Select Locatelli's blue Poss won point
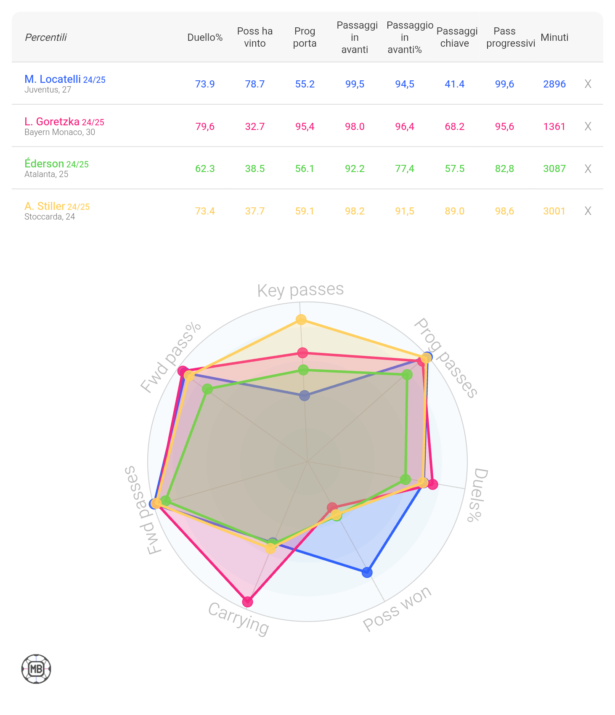Image resolution: width=615 pixels, height=715 pixels. (367, 572)
